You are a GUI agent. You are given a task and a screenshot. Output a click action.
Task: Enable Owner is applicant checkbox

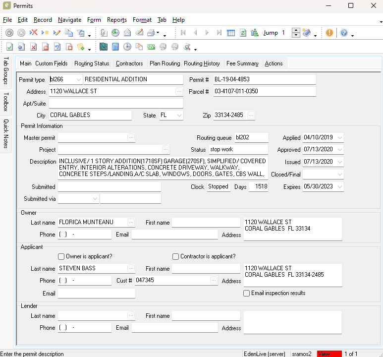[61, 256]
